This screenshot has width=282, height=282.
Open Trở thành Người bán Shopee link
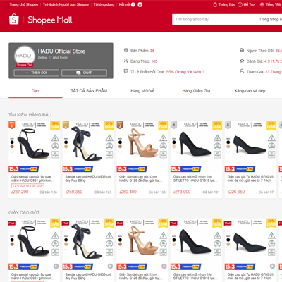(x=66, y=4)
